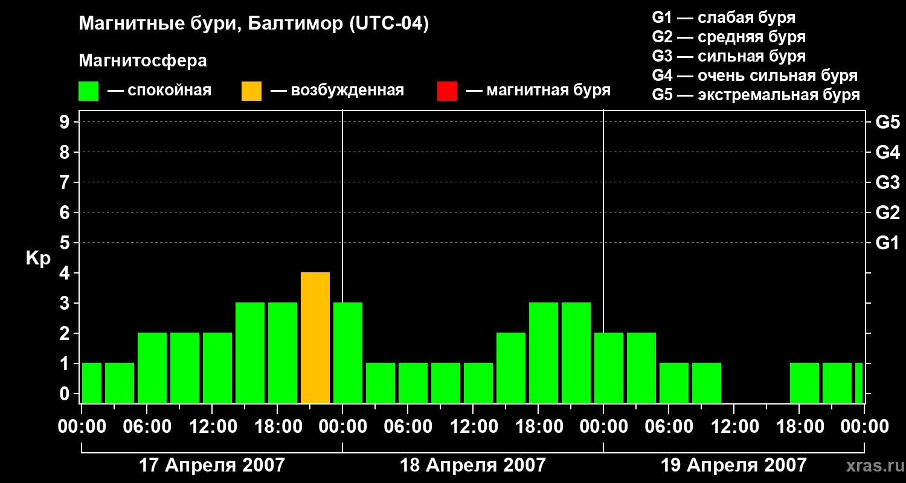The height and width of the screenshot is (483, 906).
Task: Click '12:00' time label above 19 Апреля
Action: pyautogui.click(x=734, y=427)
